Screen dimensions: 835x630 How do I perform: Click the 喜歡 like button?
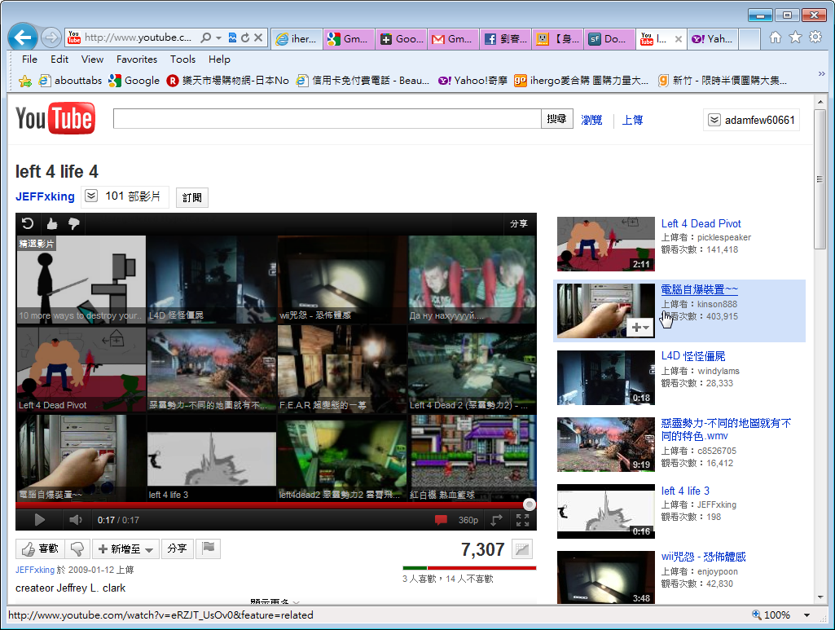click(x=40, y=548)
